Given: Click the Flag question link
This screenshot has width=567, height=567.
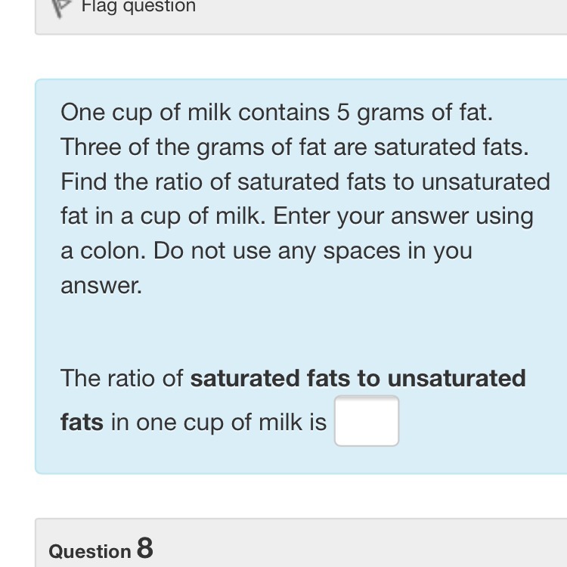Looking at the screenshot, I should (x=138, y=7).
